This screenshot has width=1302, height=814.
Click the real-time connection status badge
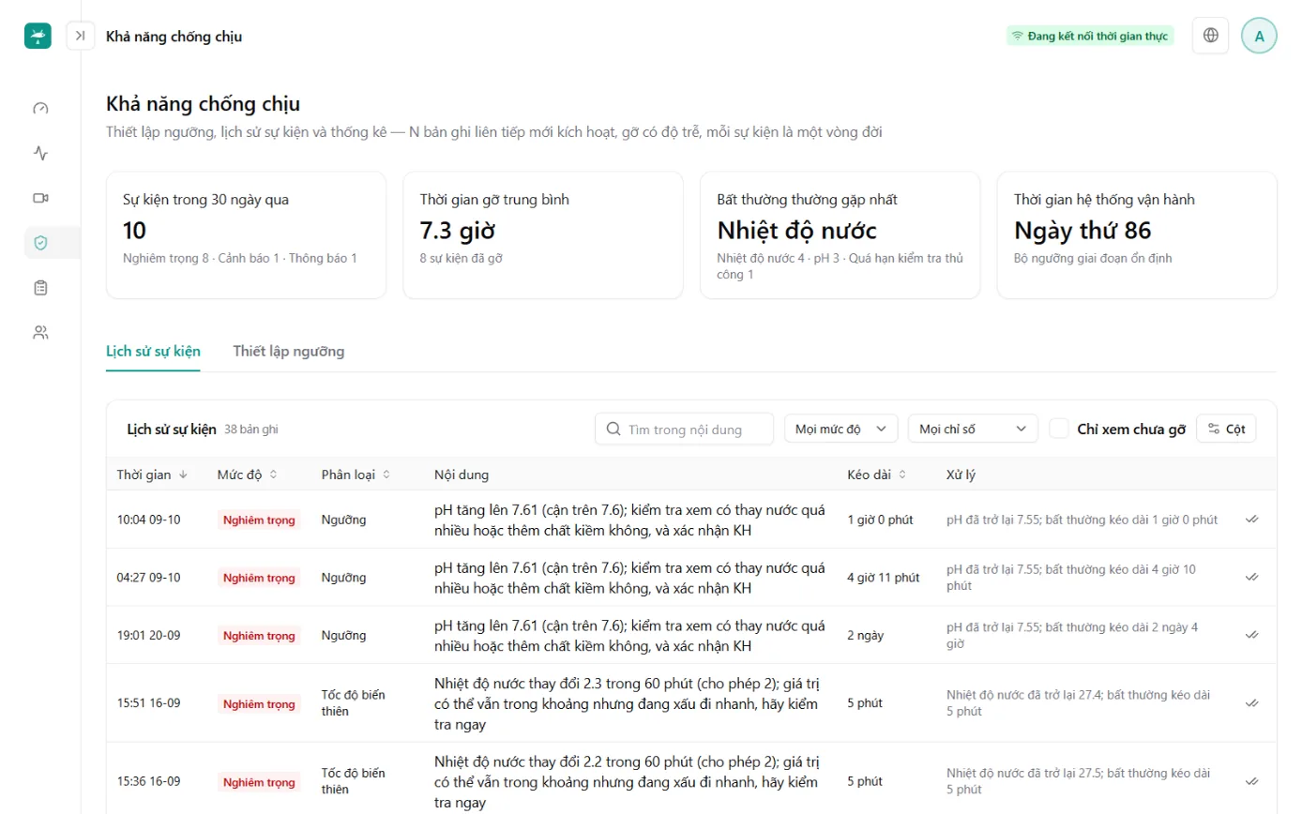(1090, 36)
